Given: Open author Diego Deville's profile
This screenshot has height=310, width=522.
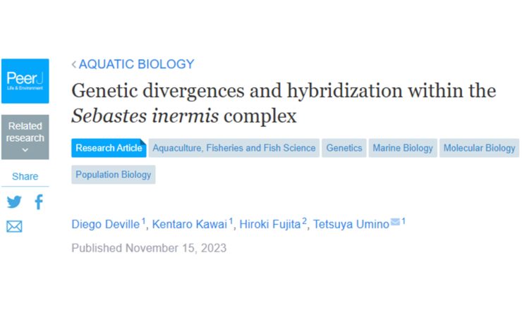Looking at the screenshot, I should pos(105,224).
